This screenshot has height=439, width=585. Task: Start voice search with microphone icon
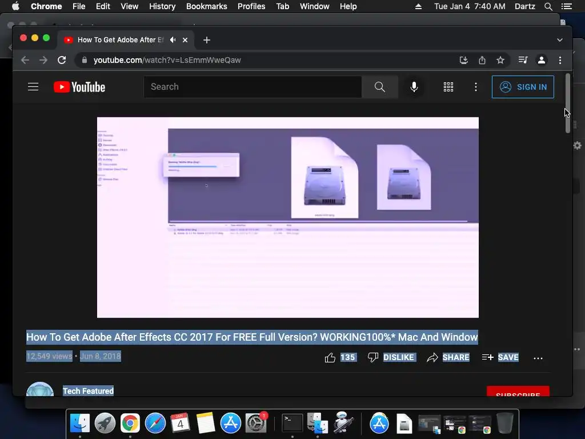(414, 87)
